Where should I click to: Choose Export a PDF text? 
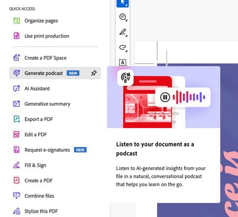point(39,119)
